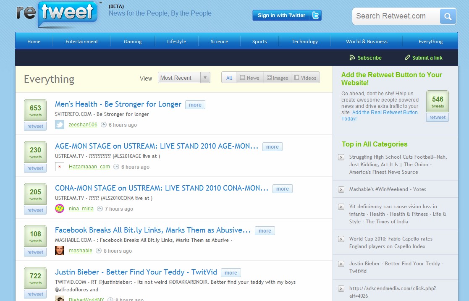Click the 546 tweets sidebar badge
Screen dimensions: 469x301
(x=437, y=102)
